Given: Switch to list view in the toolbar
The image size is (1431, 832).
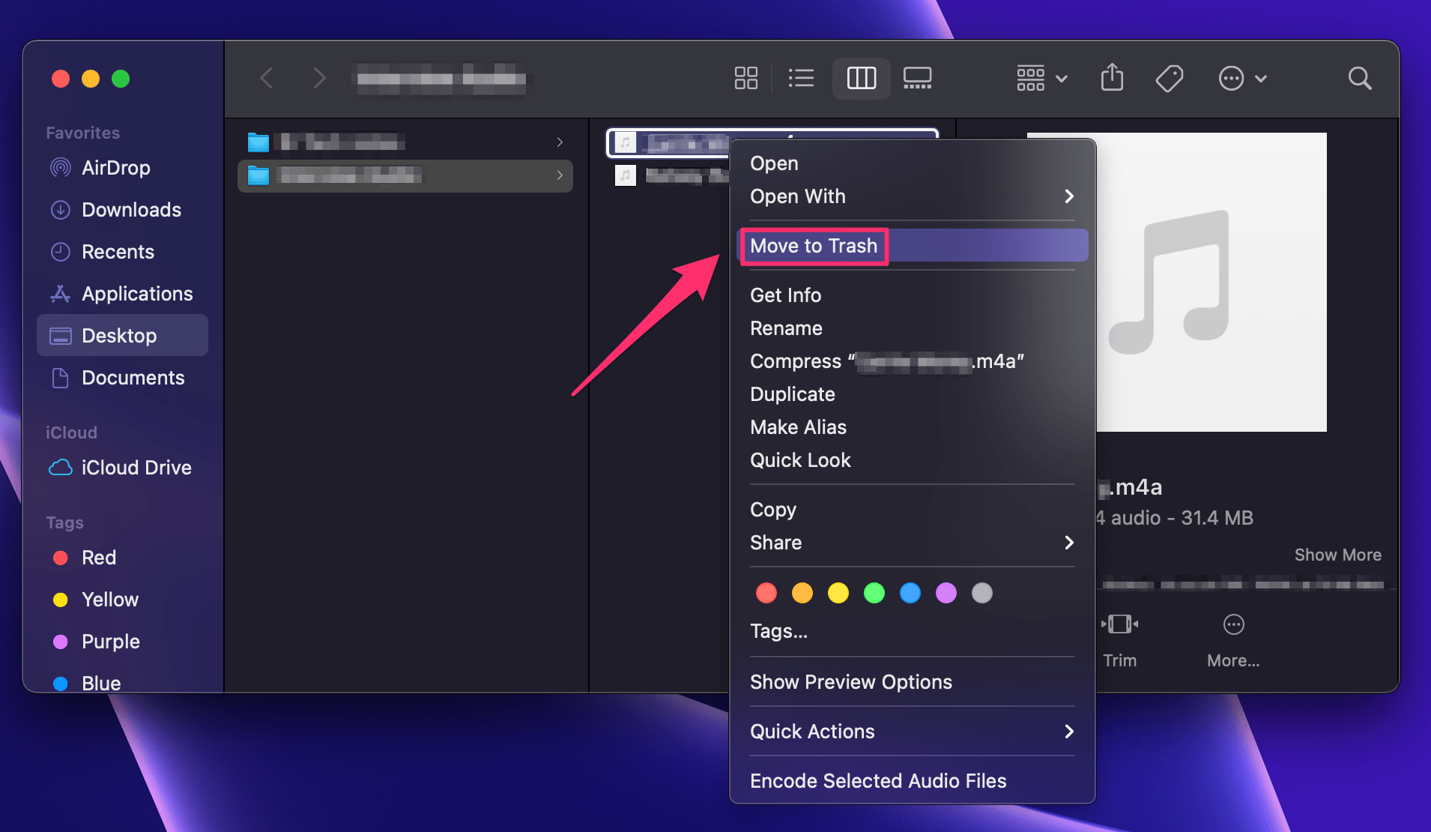Looking at the screenshot, I should click(801, 78).
